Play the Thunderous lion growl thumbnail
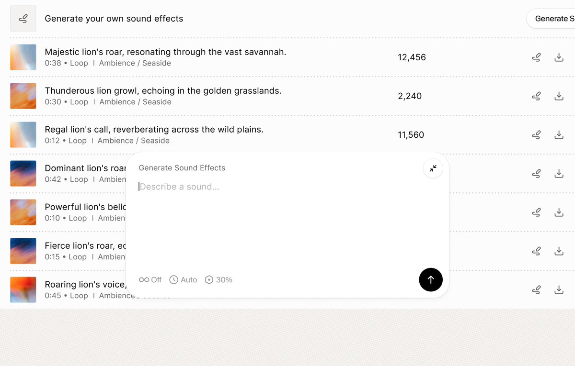 tap(23, 96)
